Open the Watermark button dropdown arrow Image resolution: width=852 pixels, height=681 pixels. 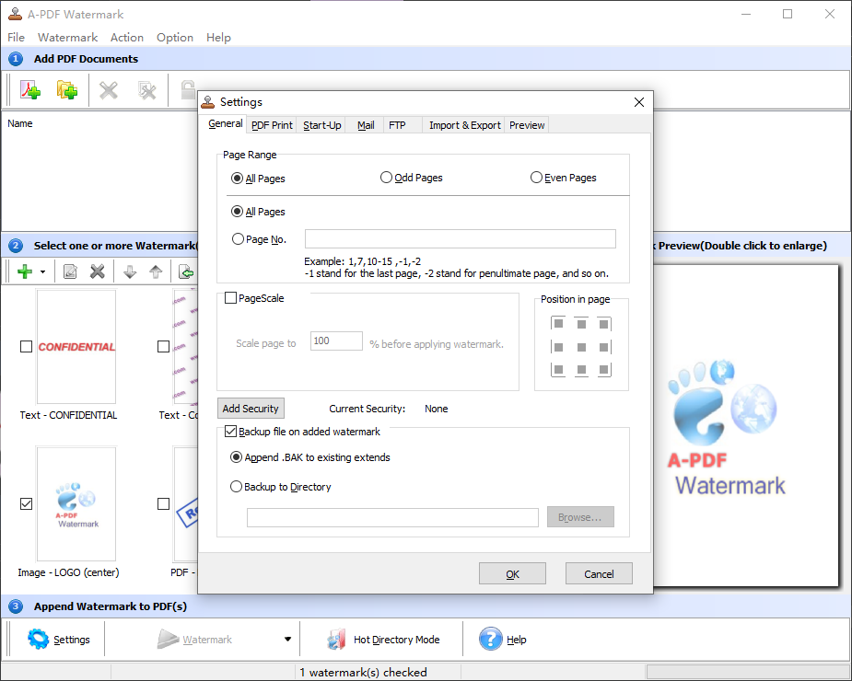point(287,640)
